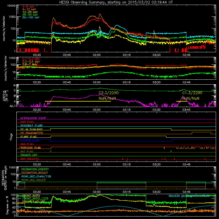Select the 0.8-7 MeV legend label

(x=30, y=64)
